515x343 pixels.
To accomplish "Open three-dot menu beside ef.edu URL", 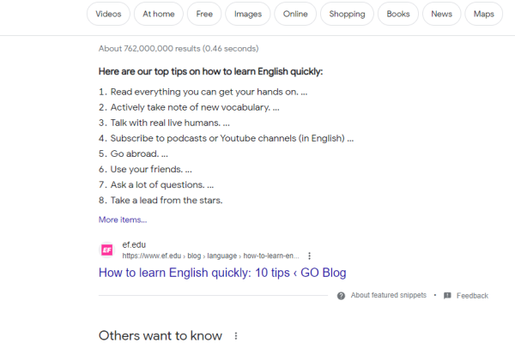I will (309, 256).
